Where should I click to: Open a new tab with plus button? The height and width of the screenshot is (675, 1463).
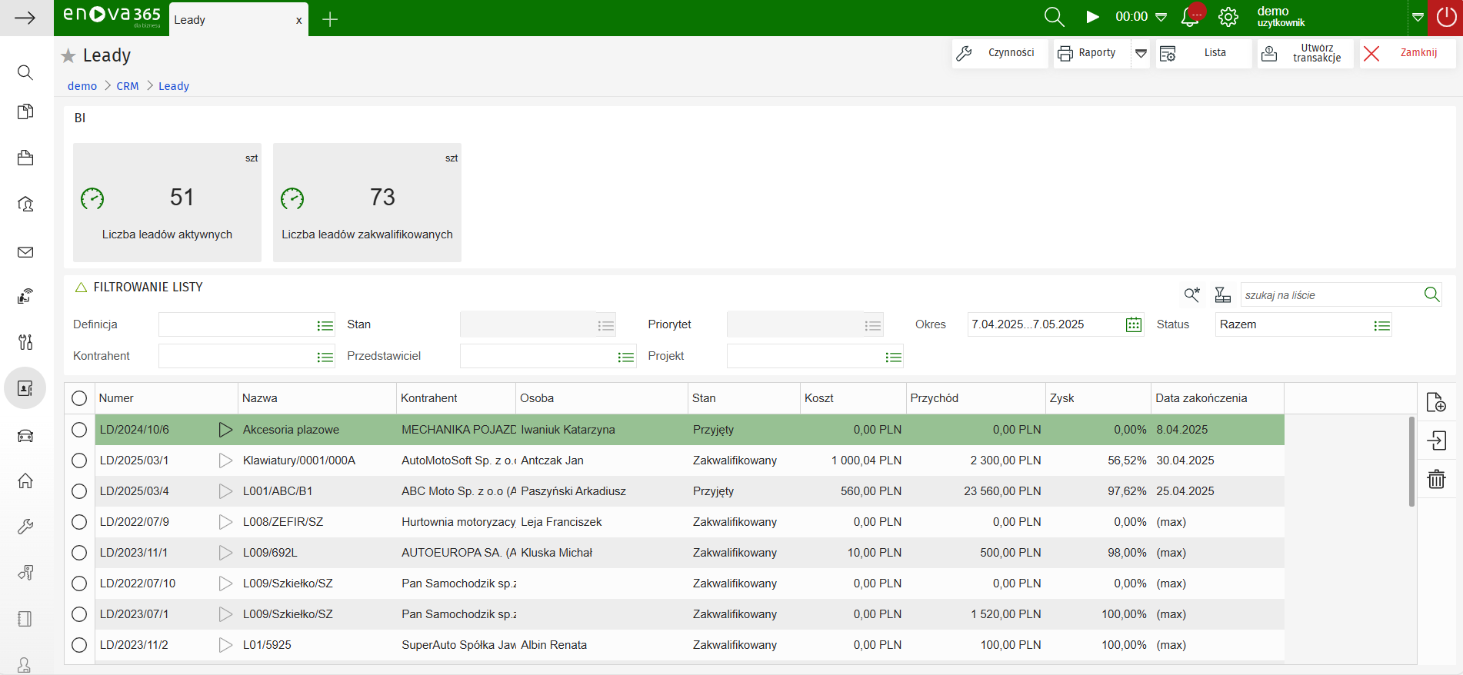(330, 20)
